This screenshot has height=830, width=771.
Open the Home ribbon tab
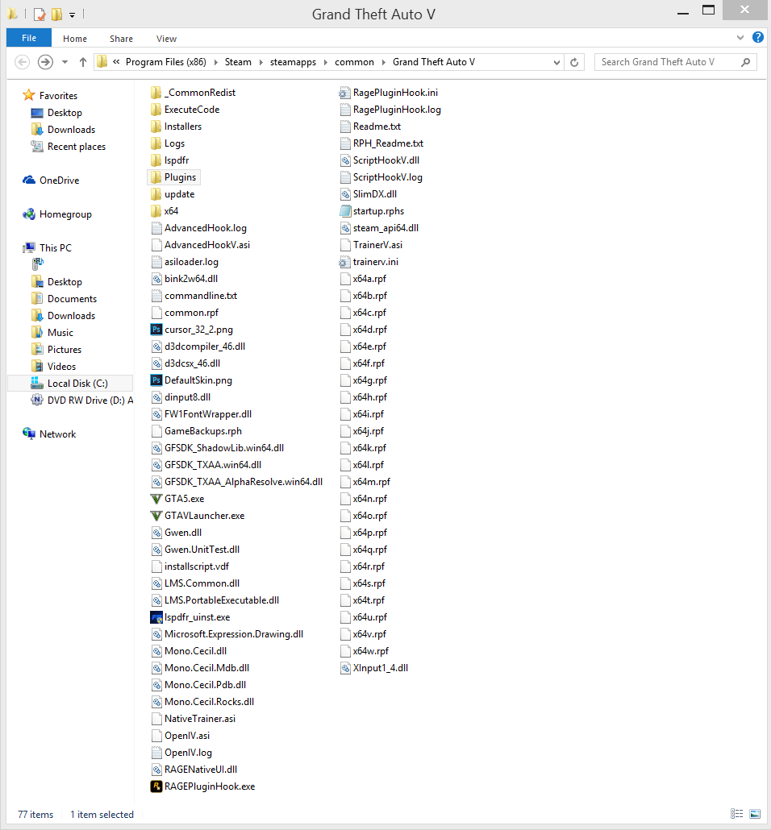coord(75,39)
